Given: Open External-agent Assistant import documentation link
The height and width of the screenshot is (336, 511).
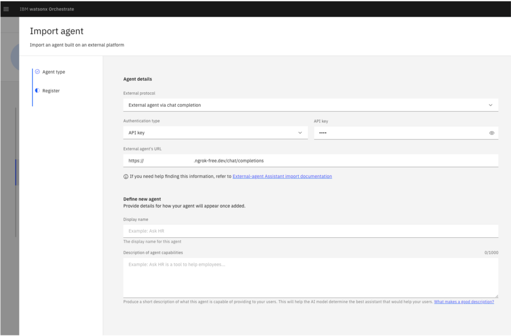Looking at the screenshot, I should pyautogui.click(x=282, y=176).
